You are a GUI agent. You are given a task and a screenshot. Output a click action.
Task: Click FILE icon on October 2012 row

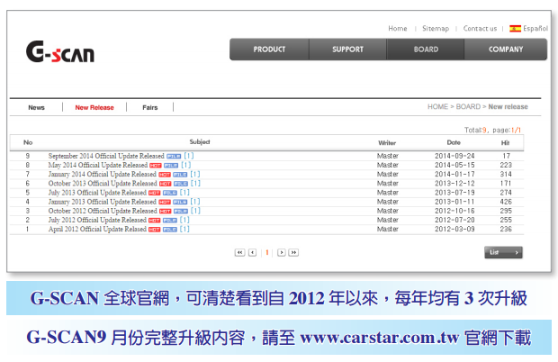(181, 212)
